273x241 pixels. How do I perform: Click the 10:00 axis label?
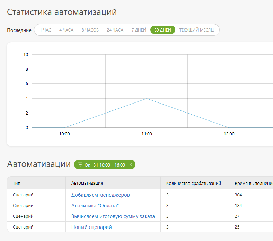[64, 134]
